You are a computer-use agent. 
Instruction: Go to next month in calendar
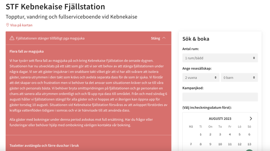point(251,119)
